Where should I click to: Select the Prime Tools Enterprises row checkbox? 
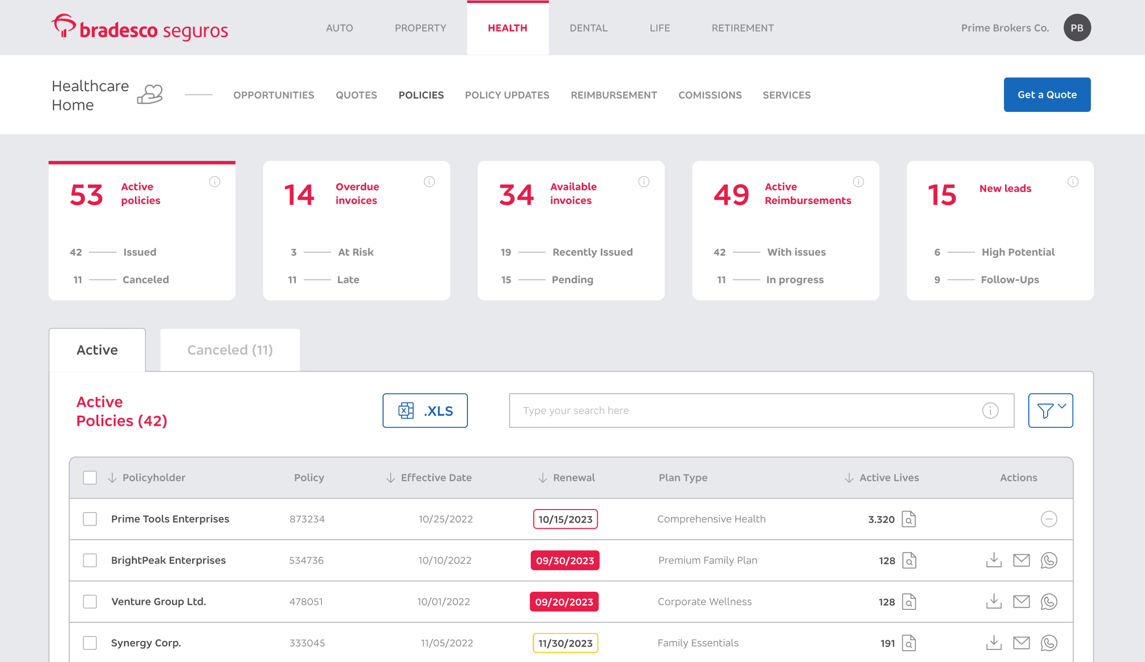[90, 519]
